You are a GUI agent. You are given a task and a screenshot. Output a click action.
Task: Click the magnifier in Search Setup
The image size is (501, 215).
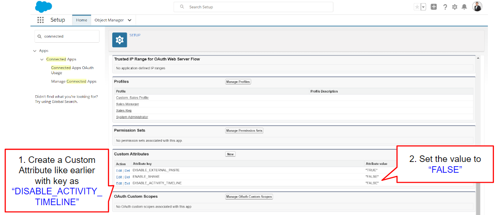[x=182, y=7]
